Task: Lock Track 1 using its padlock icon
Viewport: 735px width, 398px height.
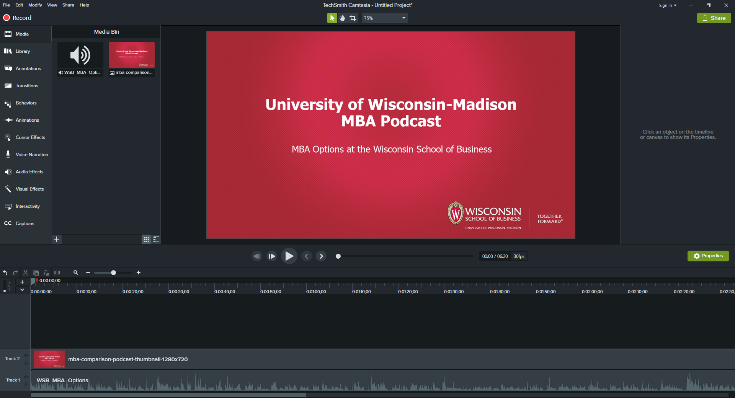Action: coord(26,384)
